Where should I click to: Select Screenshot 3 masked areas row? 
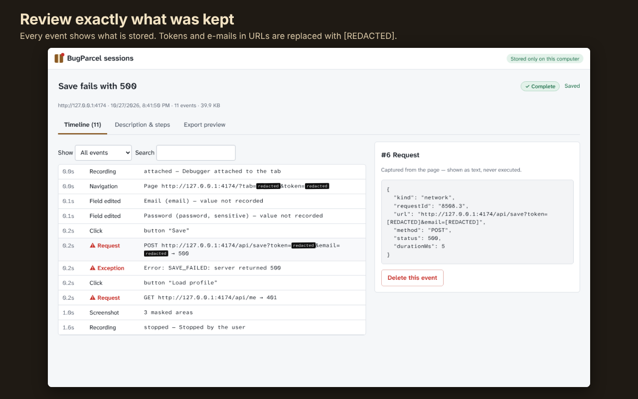(212, 313)
